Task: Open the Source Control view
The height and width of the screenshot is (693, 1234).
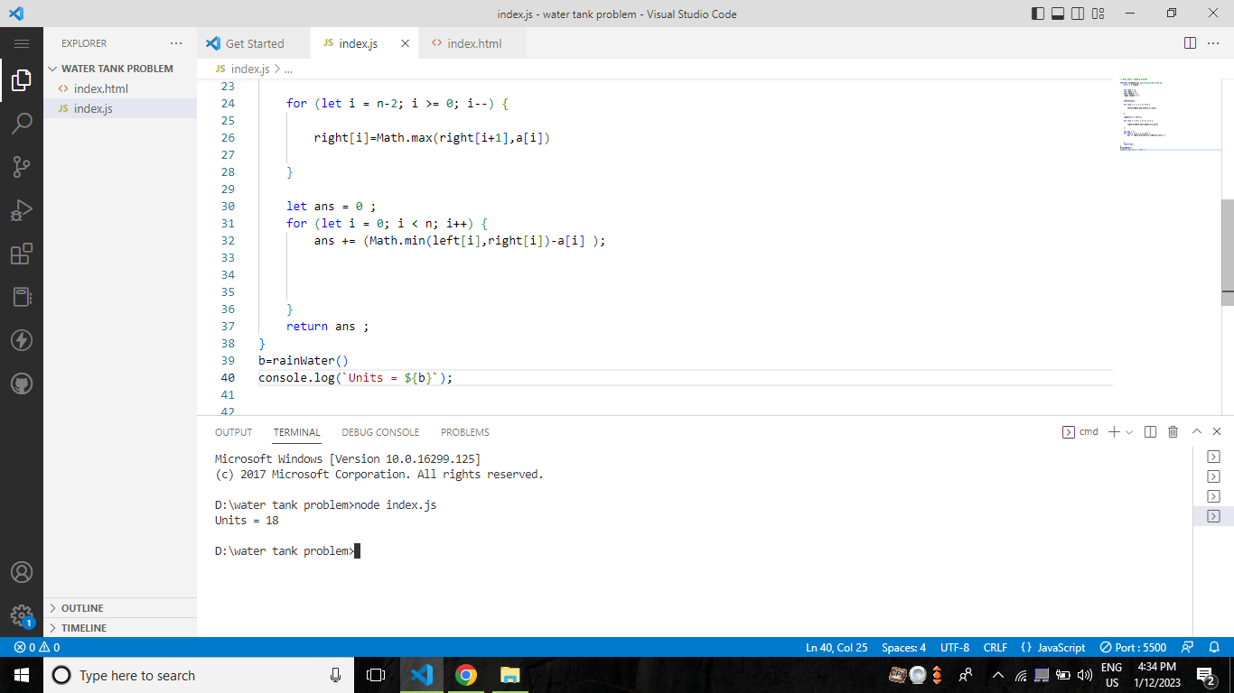Action: click(x=22, y=166)
